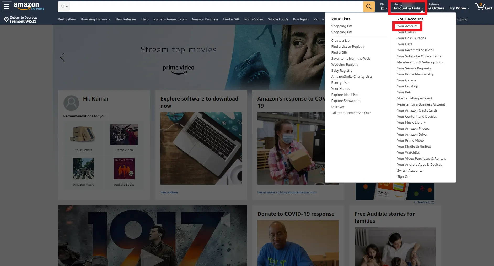Open Whole Foods in navigation bar

tap(278, 19)
